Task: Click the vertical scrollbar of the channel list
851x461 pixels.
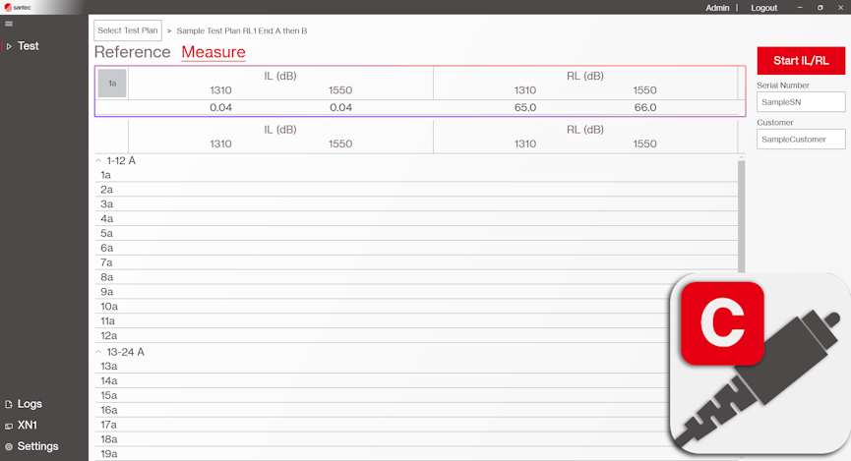Action: 741,216
